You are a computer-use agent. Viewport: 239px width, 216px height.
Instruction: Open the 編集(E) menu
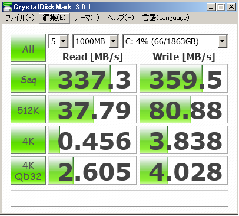tap(54, 18)
